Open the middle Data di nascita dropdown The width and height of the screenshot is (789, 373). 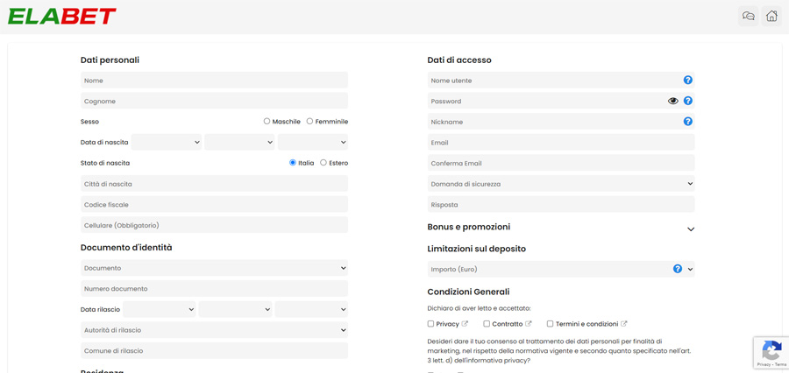click(239, 142)
